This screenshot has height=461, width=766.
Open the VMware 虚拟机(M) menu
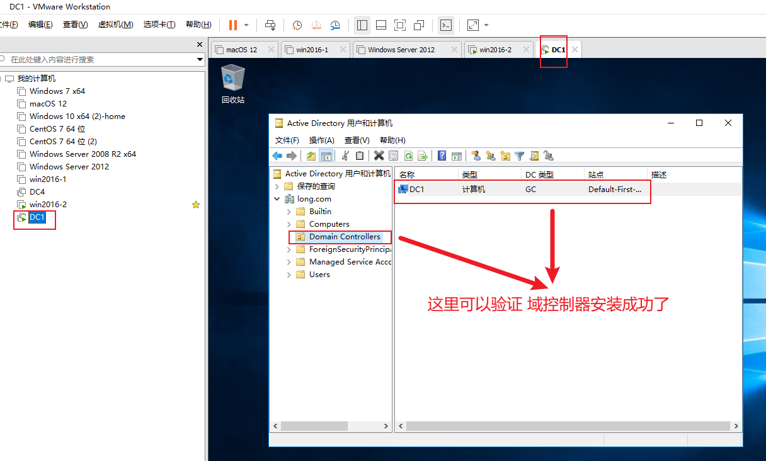coord(116,25)
